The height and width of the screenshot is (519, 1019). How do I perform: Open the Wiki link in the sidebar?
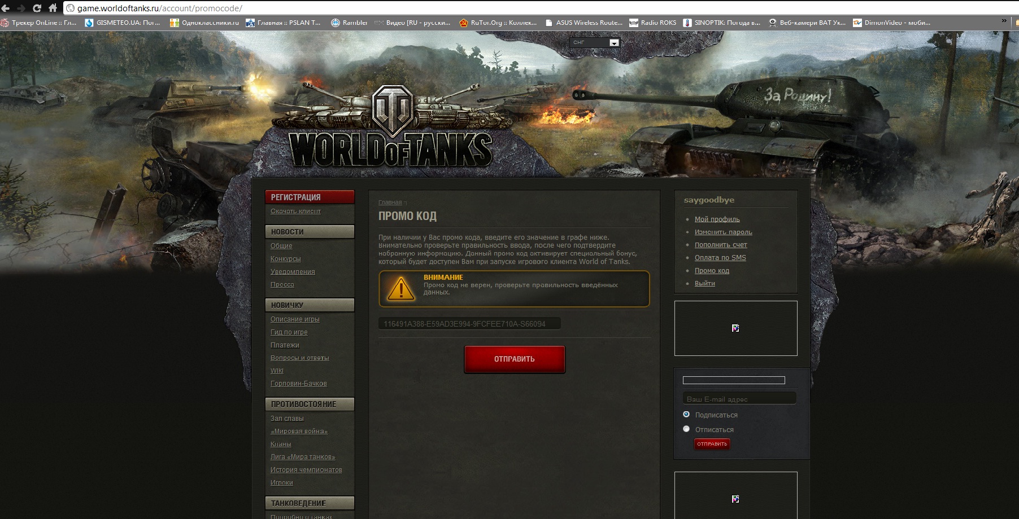[277, 371]
